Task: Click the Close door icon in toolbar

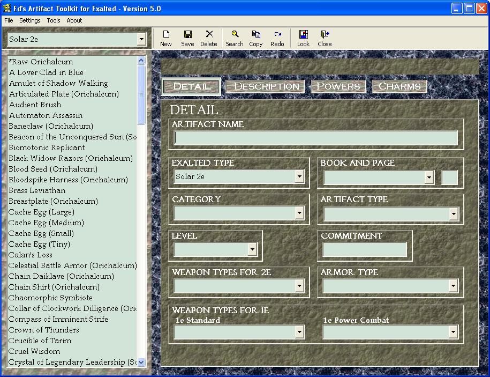Action: [x=325, y=34]
